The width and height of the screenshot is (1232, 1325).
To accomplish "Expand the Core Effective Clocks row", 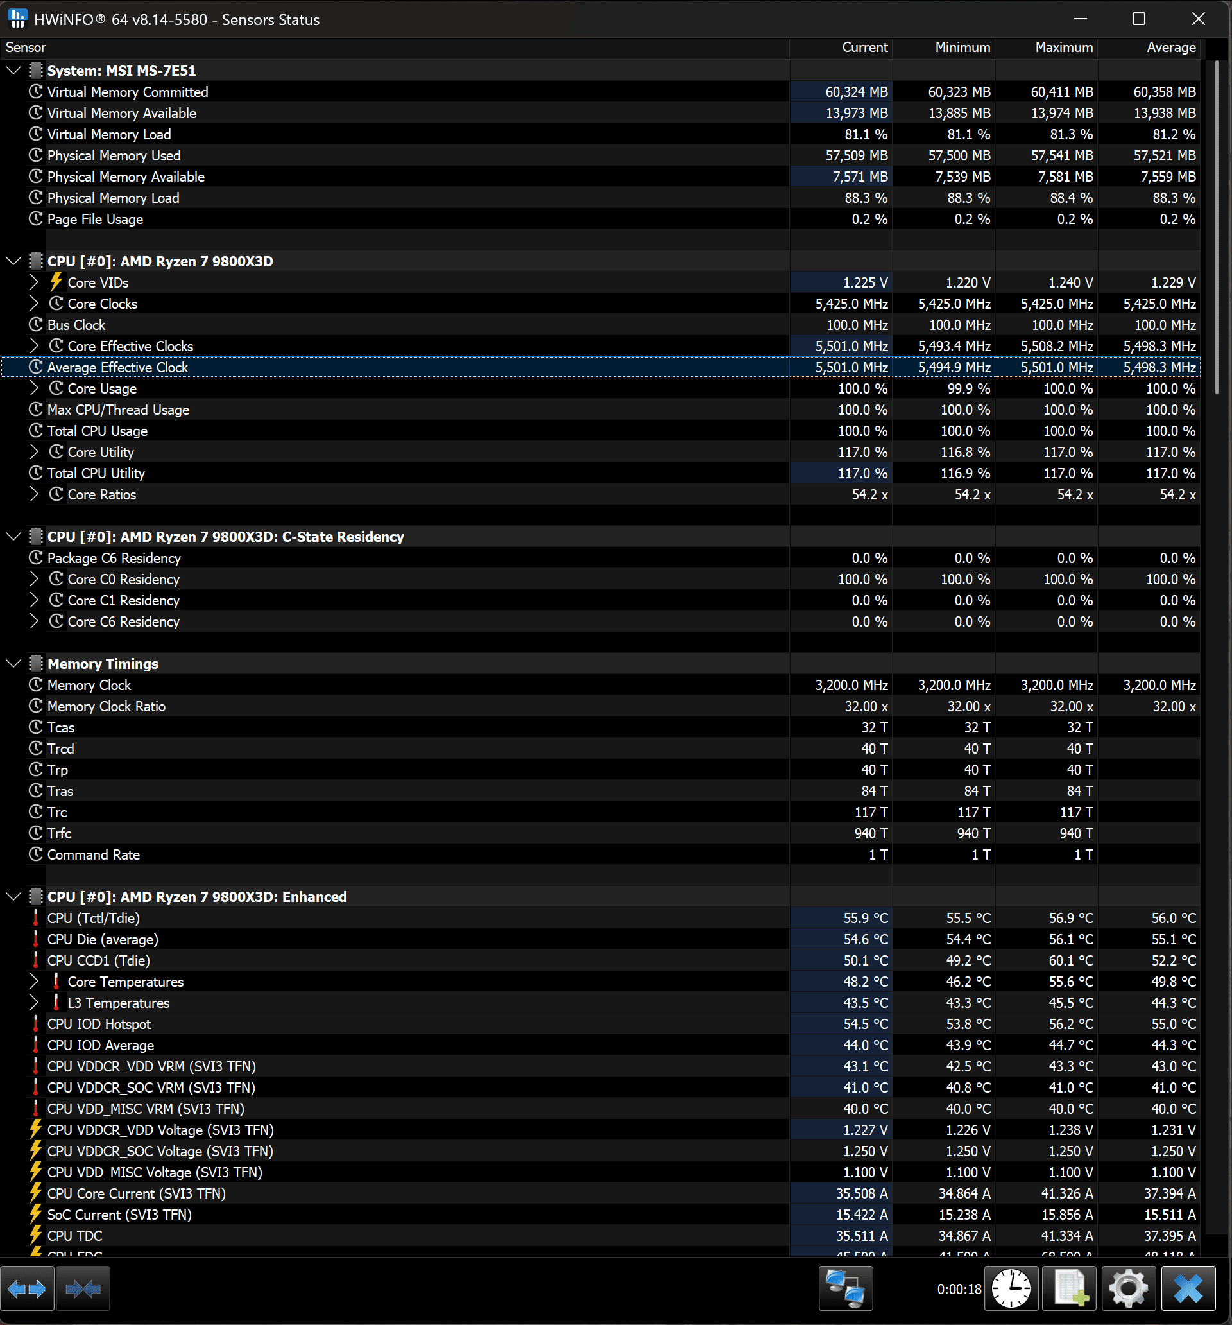I will pyautogui.click(x=34, y=346).
